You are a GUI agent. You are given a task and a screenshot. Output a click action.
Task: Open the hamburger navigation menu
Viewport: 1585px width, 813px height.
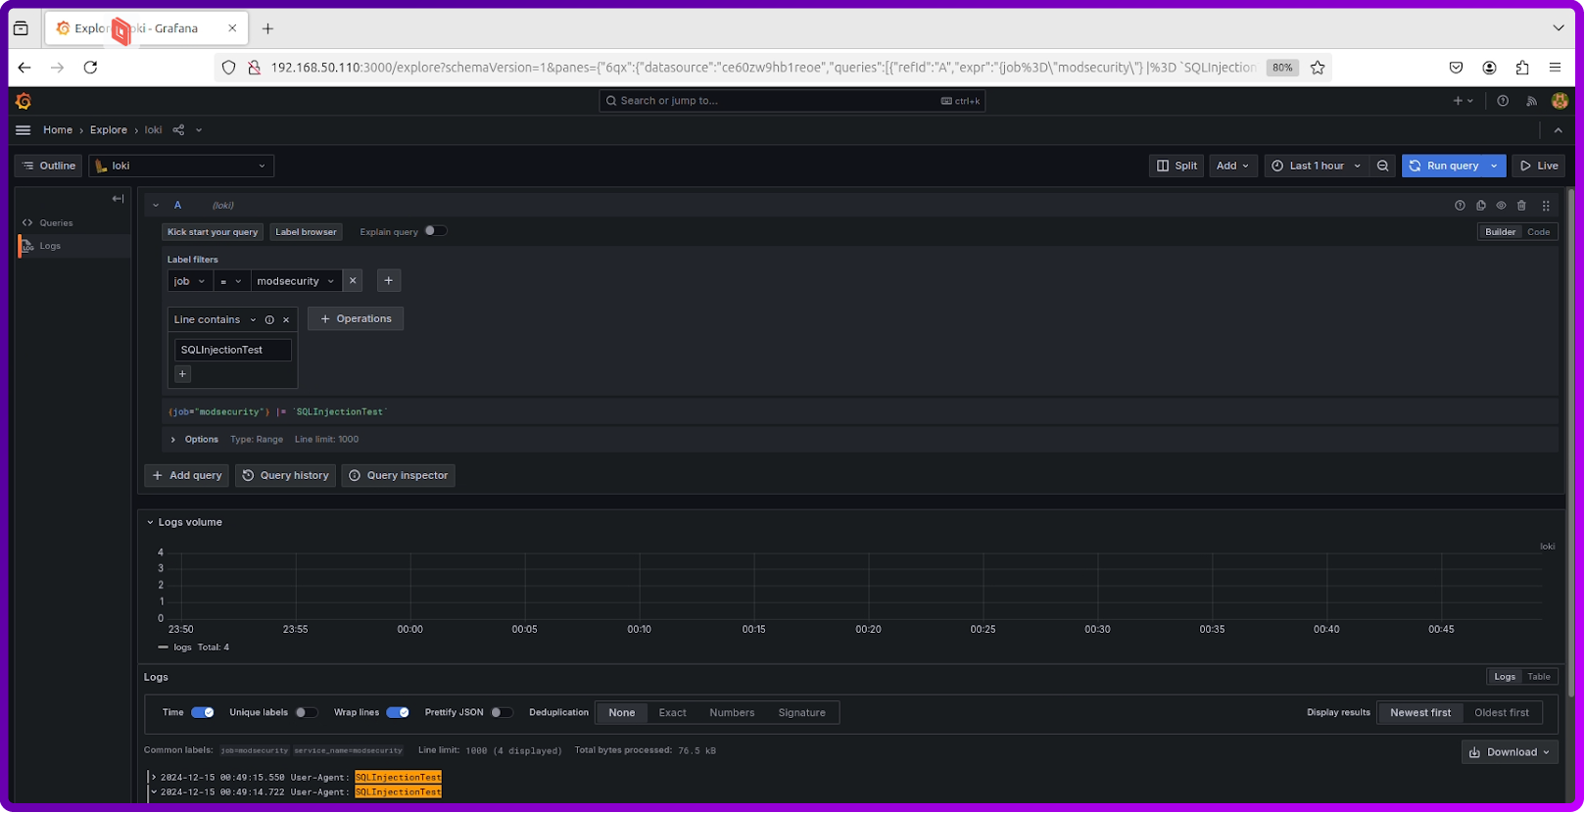pyautogui.click(x=24, y=130)
